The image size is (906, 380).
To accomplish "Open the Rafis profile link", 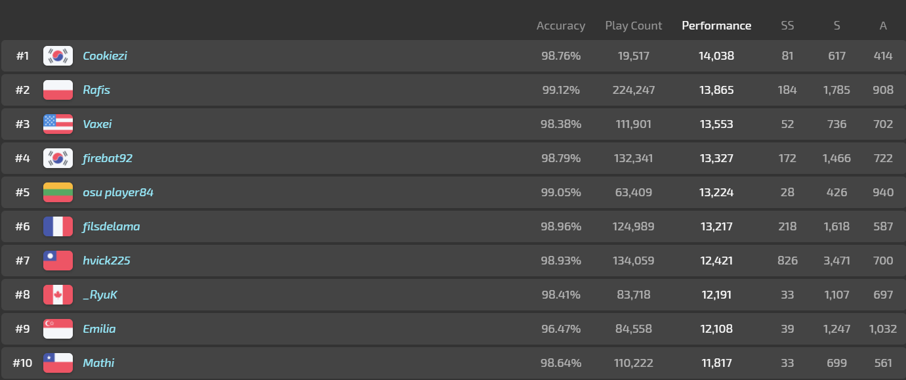I will point(96,90).
